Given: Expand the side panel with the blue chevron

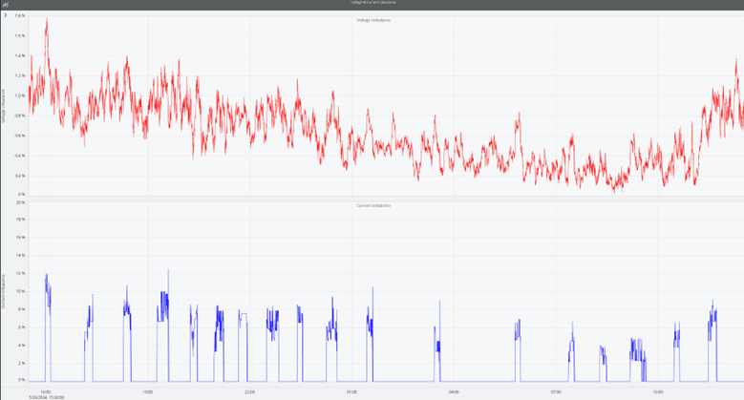Looking at the screenshot, I should point(5,15).
